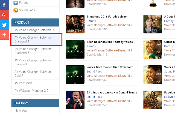Viewport: 175px width, 113px height.
Task: Click Downloads: 96 text
Action: tap(96, 80)
